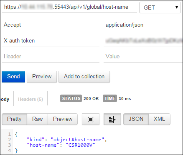Switch to the Body response tab
183x155 pixels.
(x=7, y=99)
